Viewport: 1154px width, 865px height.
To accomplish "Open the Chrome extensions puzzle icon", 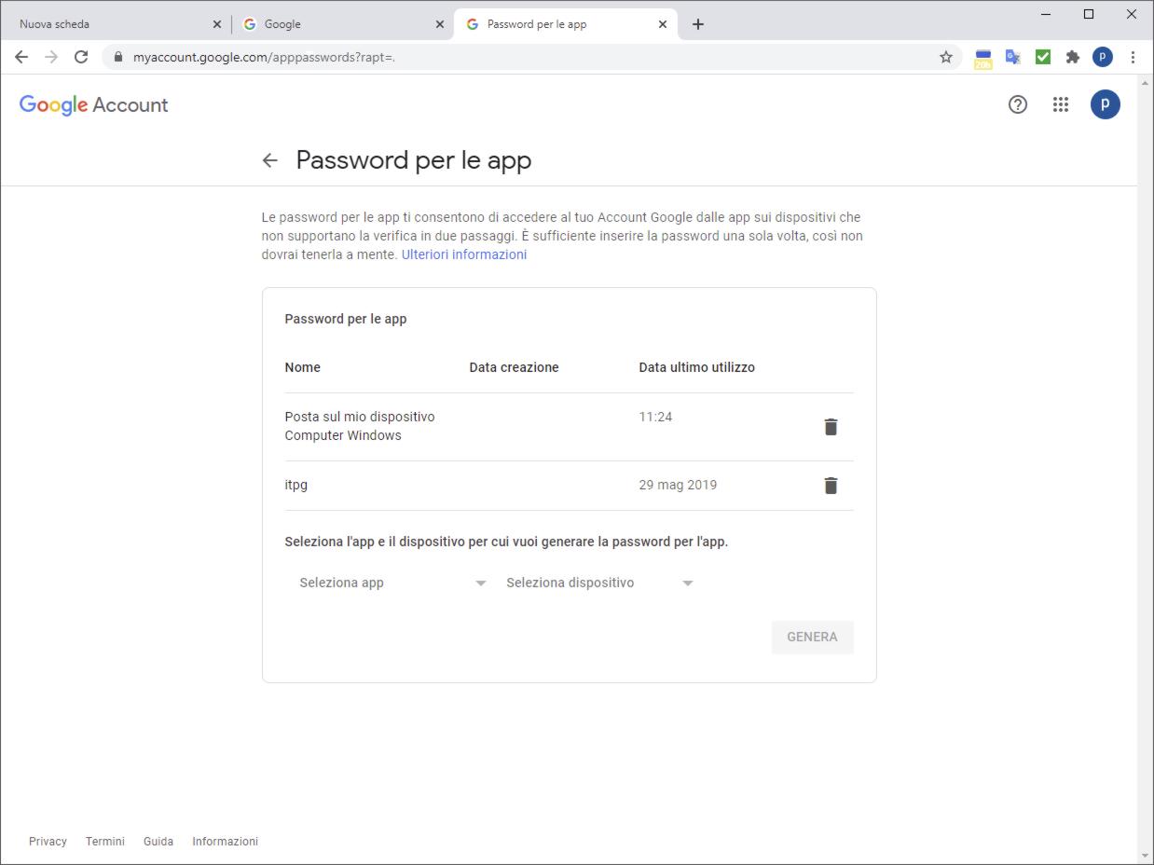I will pos(1073,57).
